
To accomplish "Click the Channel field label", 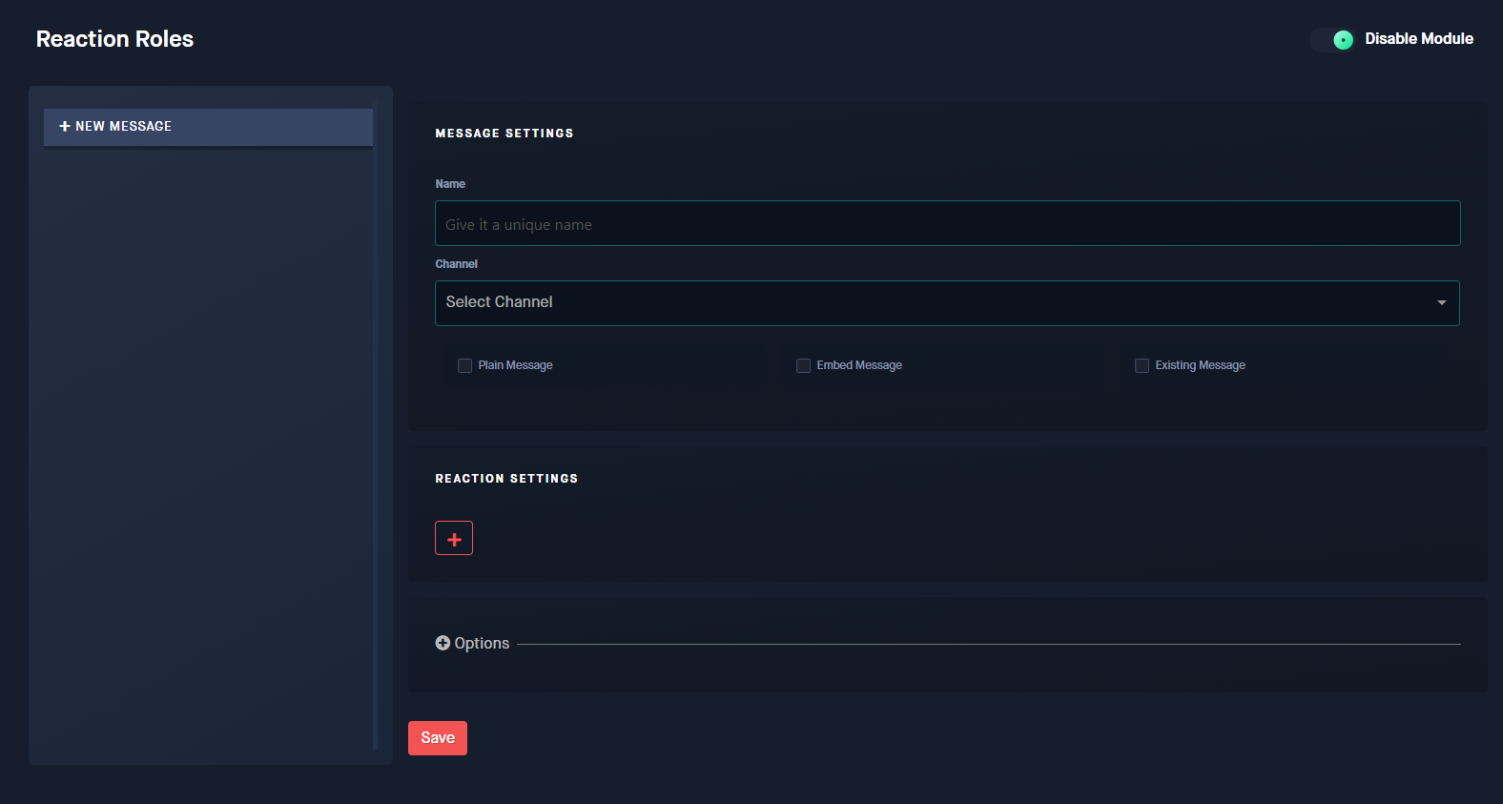I will coord(456,264).
